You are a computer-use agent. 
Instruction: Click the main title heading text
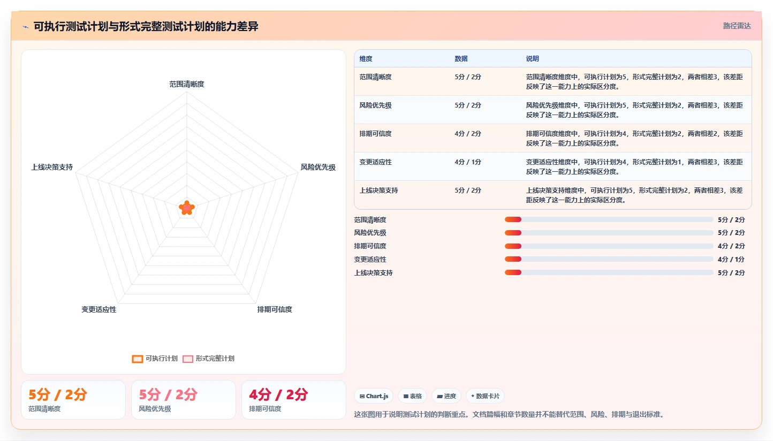146,26
